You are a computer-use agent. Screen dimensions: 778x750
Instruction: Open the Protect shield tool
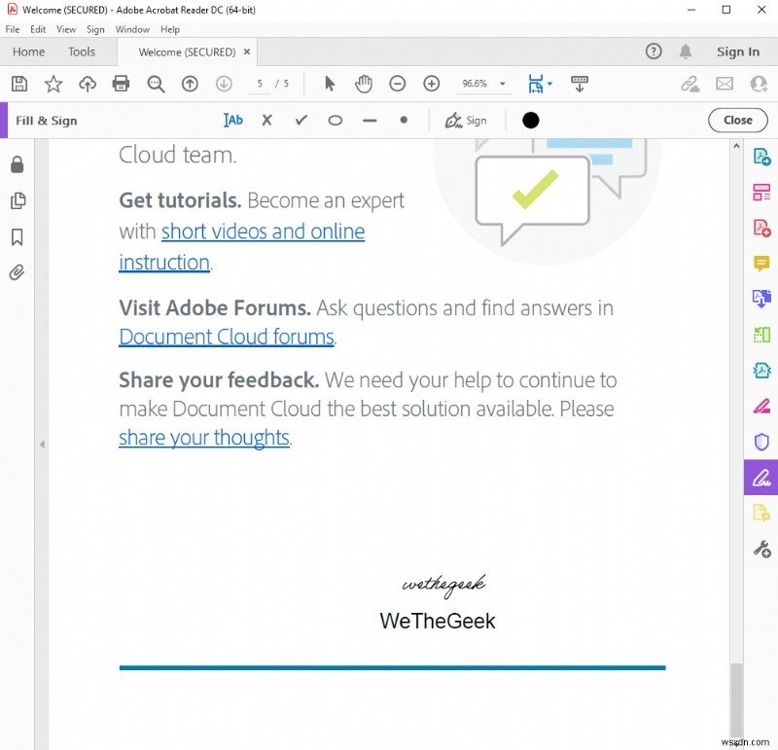pos(761,442)
